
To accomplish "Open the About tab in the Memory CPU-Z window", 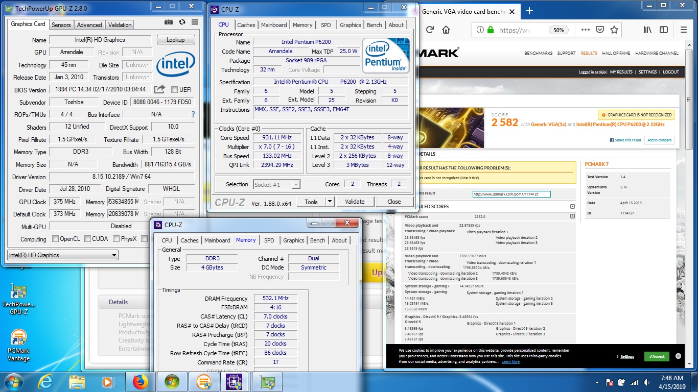I will (x=339, y=240).
